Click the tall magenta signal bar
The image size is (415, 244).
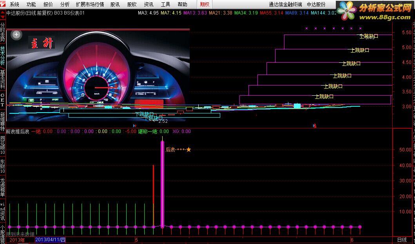tap(163, 184)
